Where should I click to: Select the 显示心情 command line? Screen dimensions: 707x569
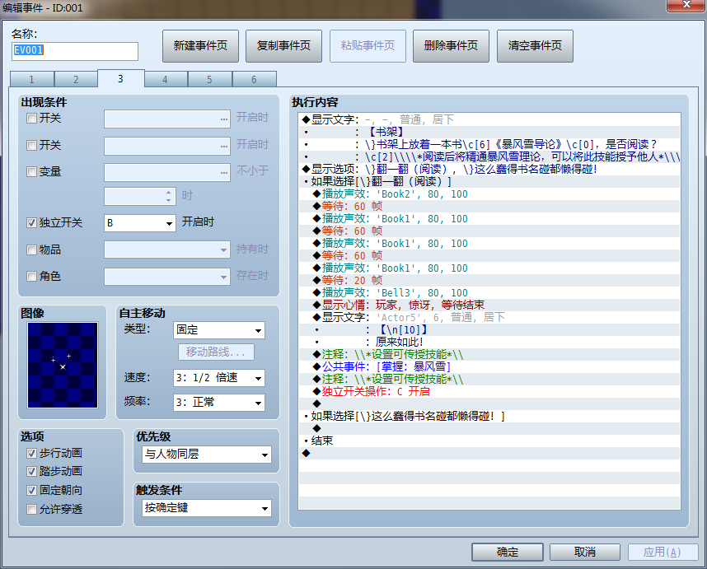[x=489, y=305]
